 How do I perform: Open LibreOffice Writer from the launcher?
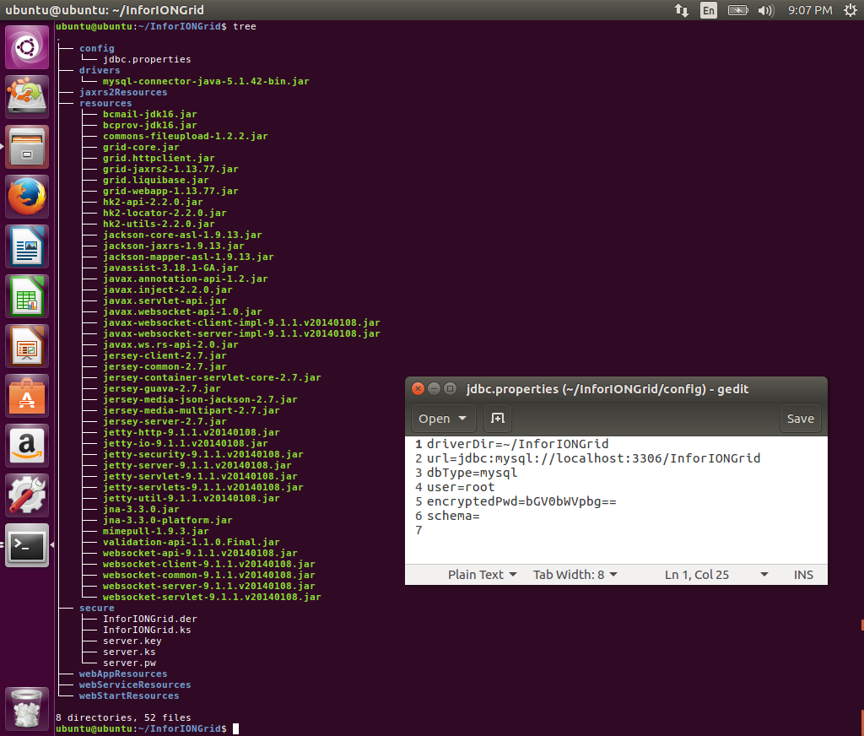click(x=28, y=247)
